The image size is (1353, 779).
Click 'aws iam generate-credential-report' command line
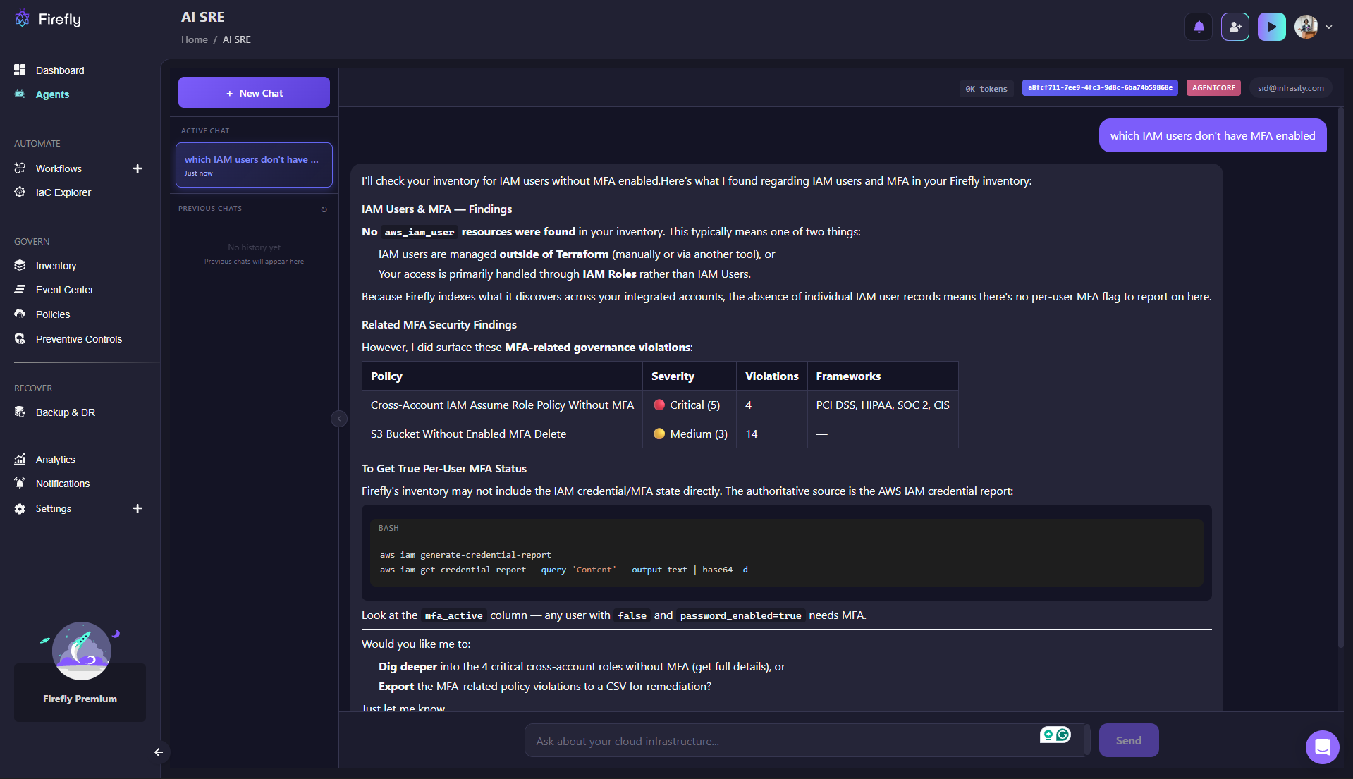click(465, 555)
